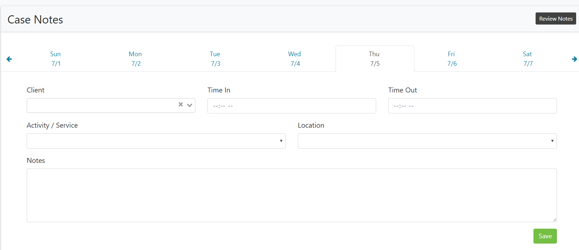This screenshot has height=250, width=579.
Task: Switch to the Mon 7/2 tab
Action: pyautogui.click(x=136, y=59)
